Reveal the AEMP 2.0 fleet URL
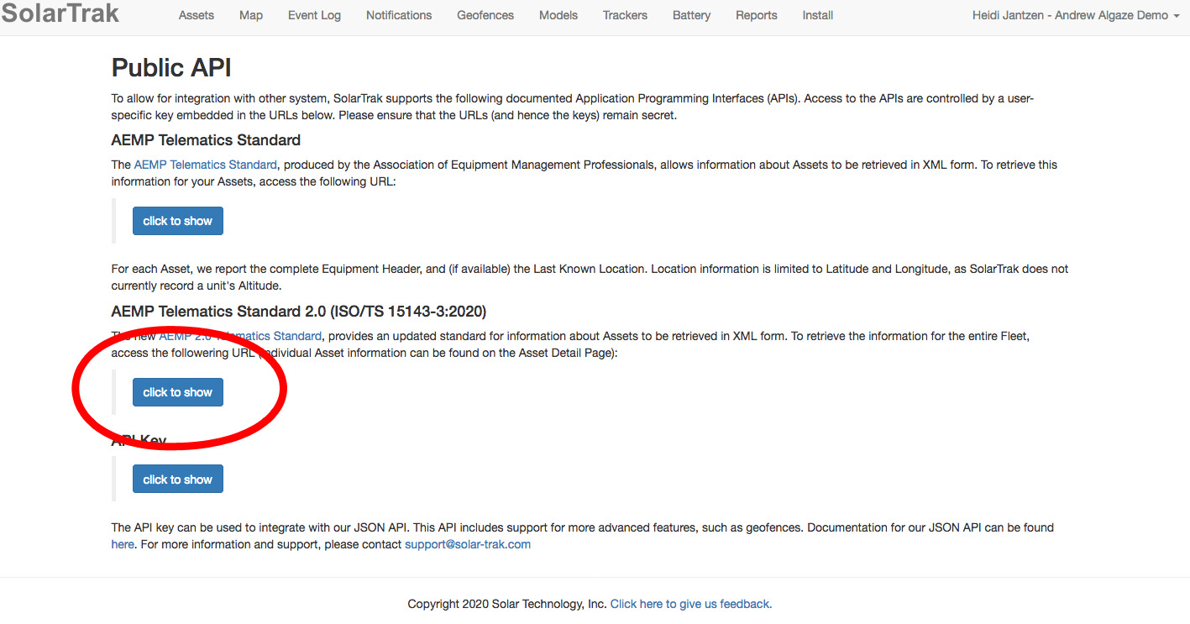Image resolution: width=1190 pixels, height=624 pixels. point(177,392)
